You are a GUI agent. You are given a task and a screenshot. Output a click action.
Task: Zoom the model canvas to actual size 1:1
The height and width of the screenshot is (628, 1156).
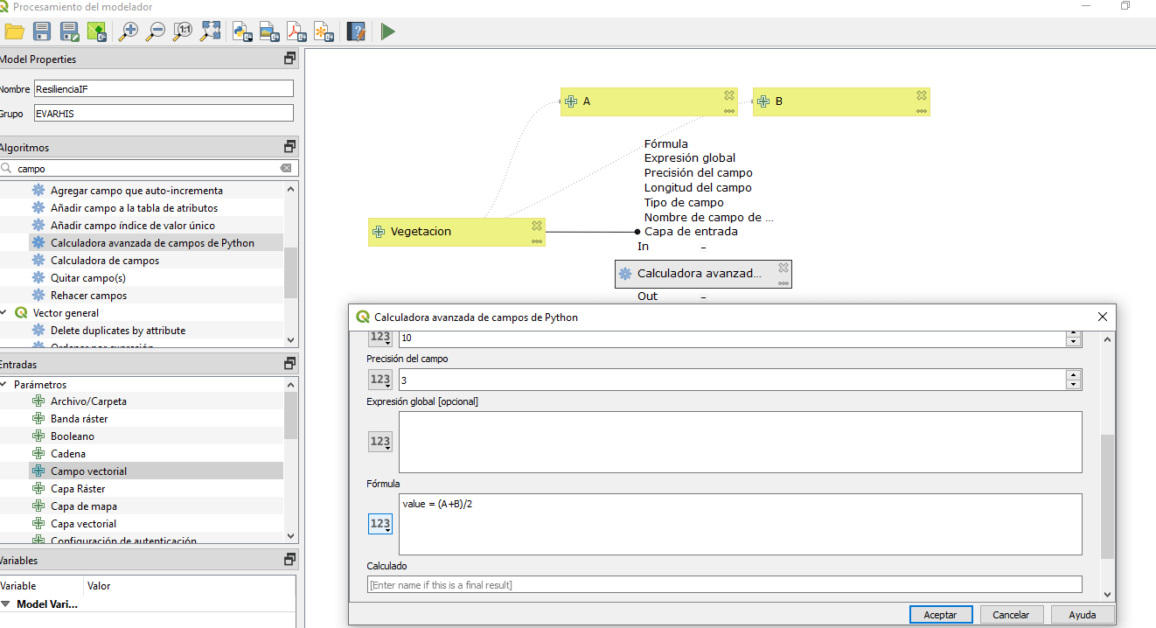click(x=183, y=31)
